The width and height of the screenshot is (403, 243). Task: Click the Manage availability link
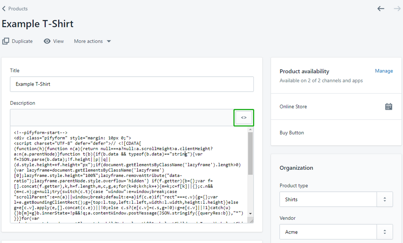(384, 71)
